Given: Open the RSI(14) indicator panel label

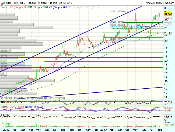Looking at the screenshot, I should tap(6, 115).
